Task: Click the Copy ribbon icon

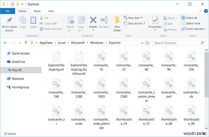Action: (23, 20)
